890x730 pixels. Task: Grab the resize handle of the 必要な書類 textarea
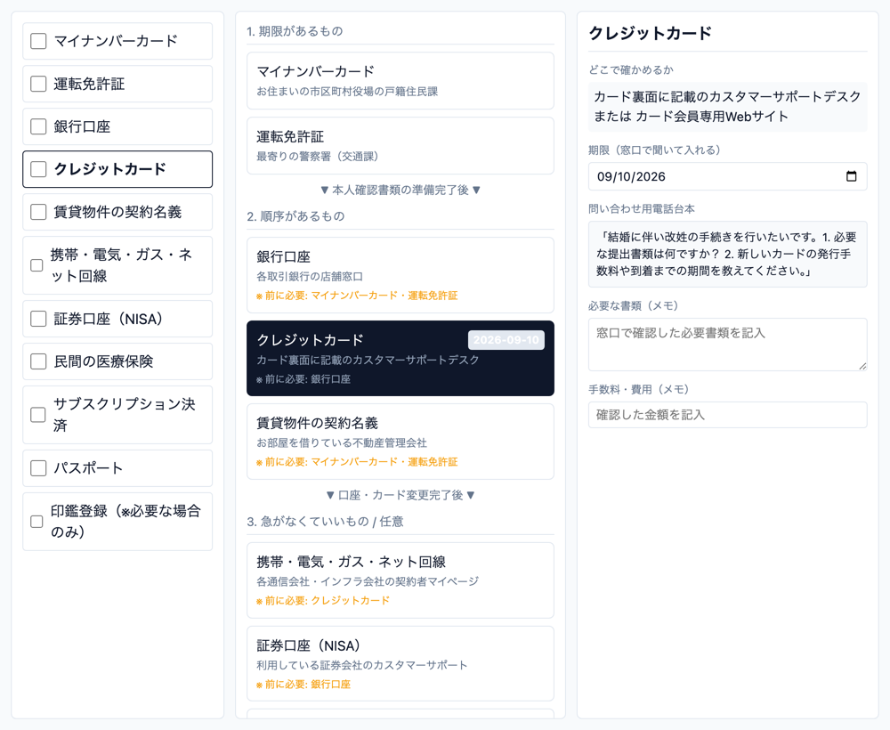pyautogui.click(x=862, y=367)
